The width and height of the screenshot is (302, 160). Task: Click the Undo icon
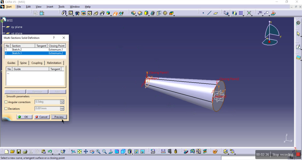[x=50, y=151]
